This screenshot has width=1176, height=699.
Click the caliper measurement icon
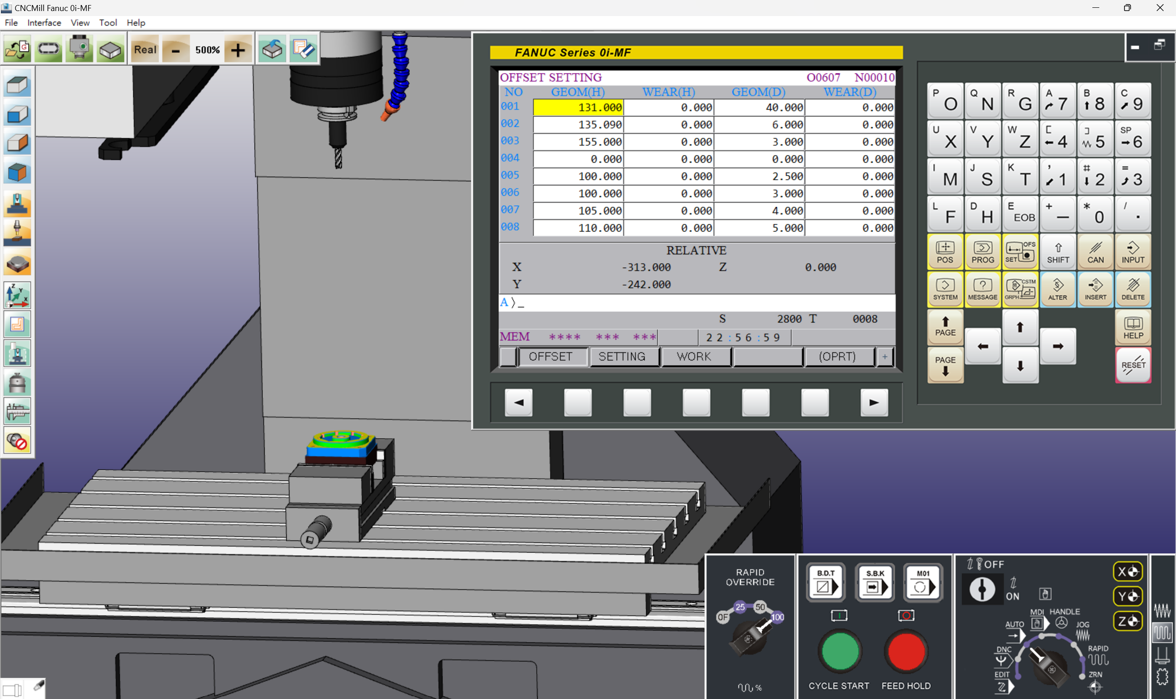[x=17, y=411]
